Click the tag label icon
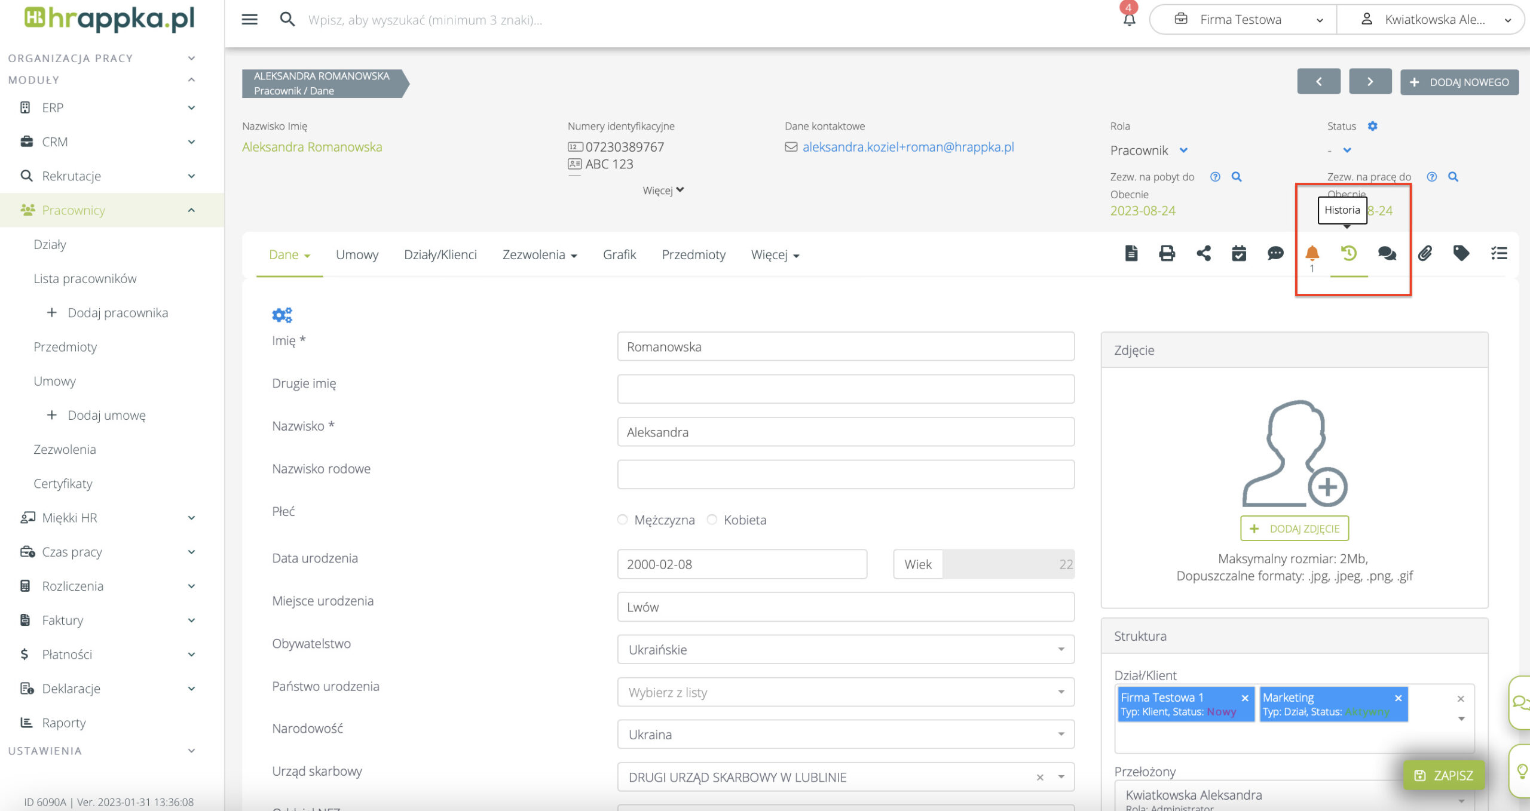The image size is (1530, 811). (x=1461, y=254)
